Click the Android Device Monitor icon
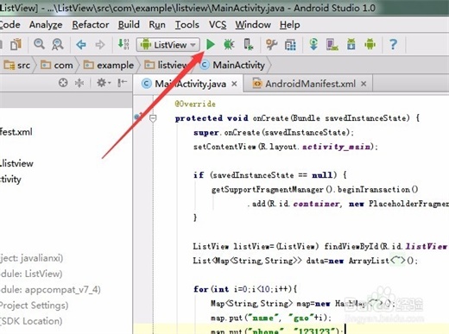Viewport: 449px width, 334px height. 370,45
